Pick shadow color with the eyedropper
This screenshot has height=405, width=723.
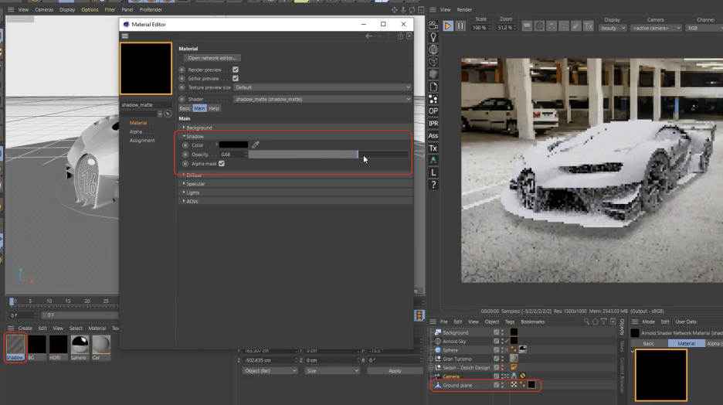256,145
